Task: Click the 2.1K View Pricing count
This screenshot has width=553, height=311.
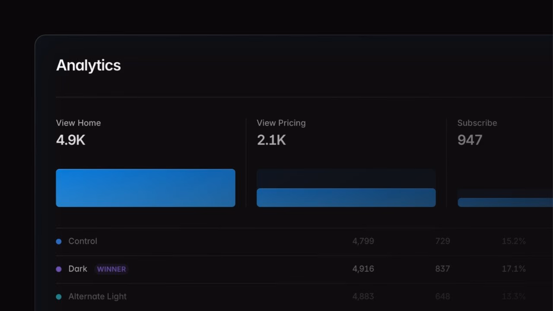Action: 271,140
